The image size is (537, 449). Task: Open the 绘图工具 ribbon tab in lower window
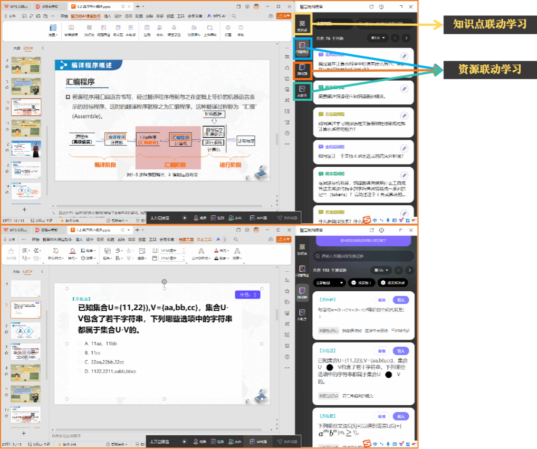click(186, 240)
